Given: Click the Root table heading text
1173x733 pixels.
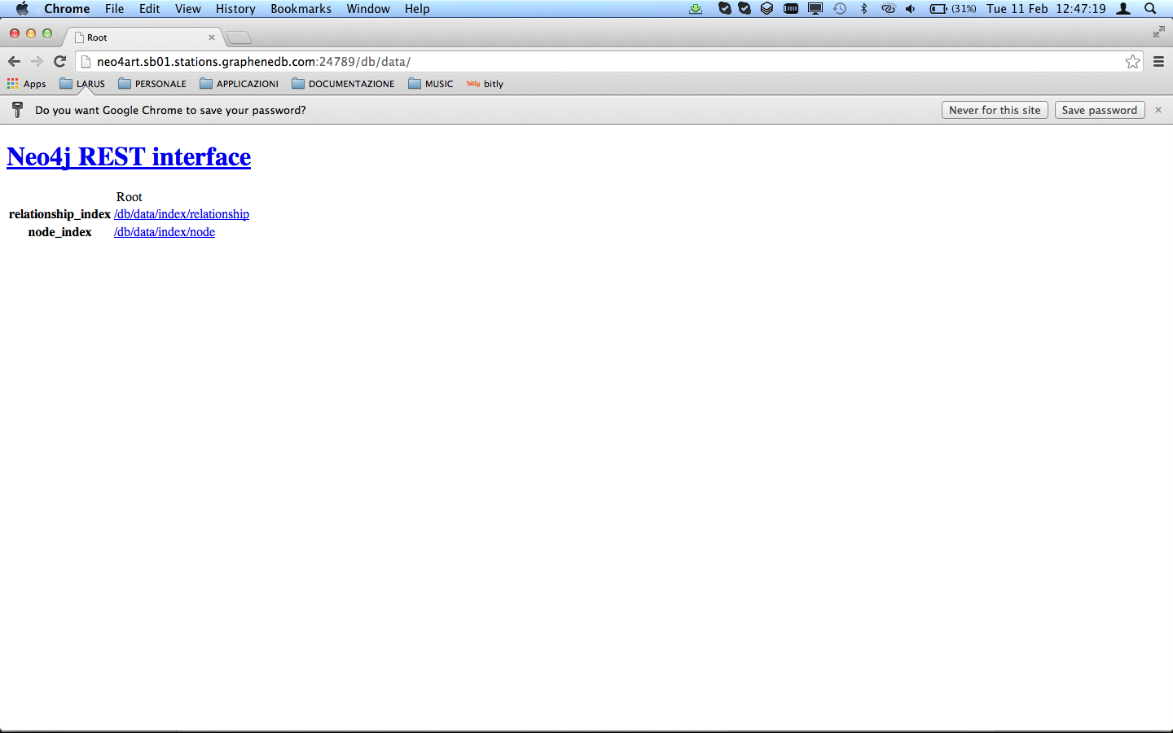Looking at the screenshot, I should coord(130,197).
